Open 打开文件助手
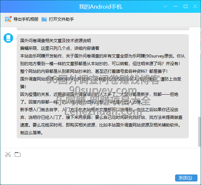 [x=61, y=19]
